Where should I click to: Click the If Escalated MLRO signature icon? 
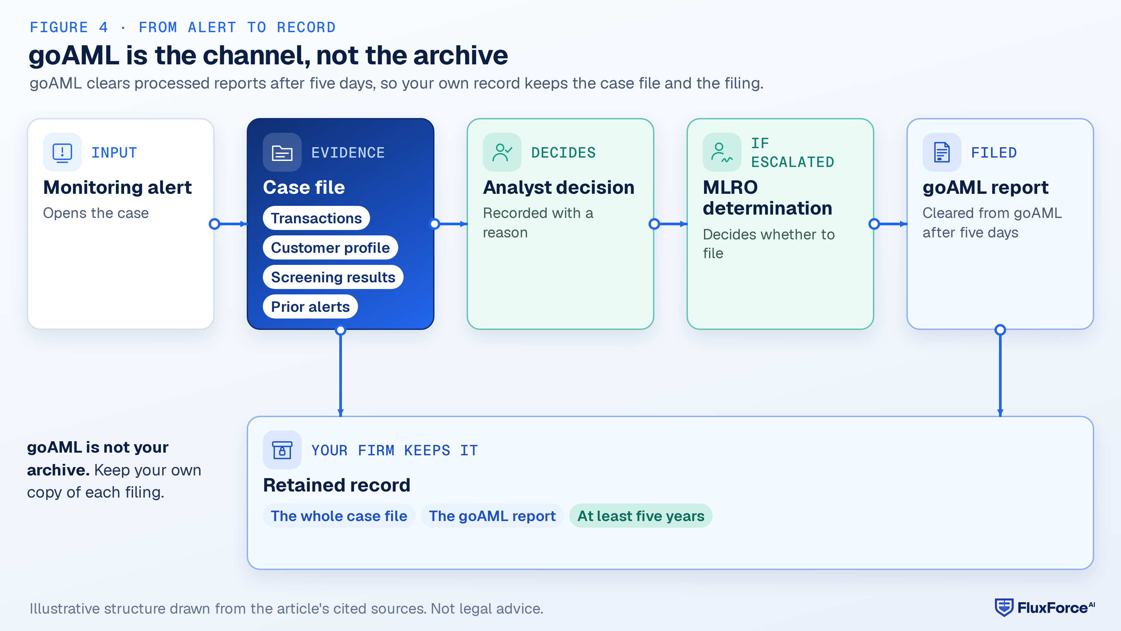click(x=721, y=152)
